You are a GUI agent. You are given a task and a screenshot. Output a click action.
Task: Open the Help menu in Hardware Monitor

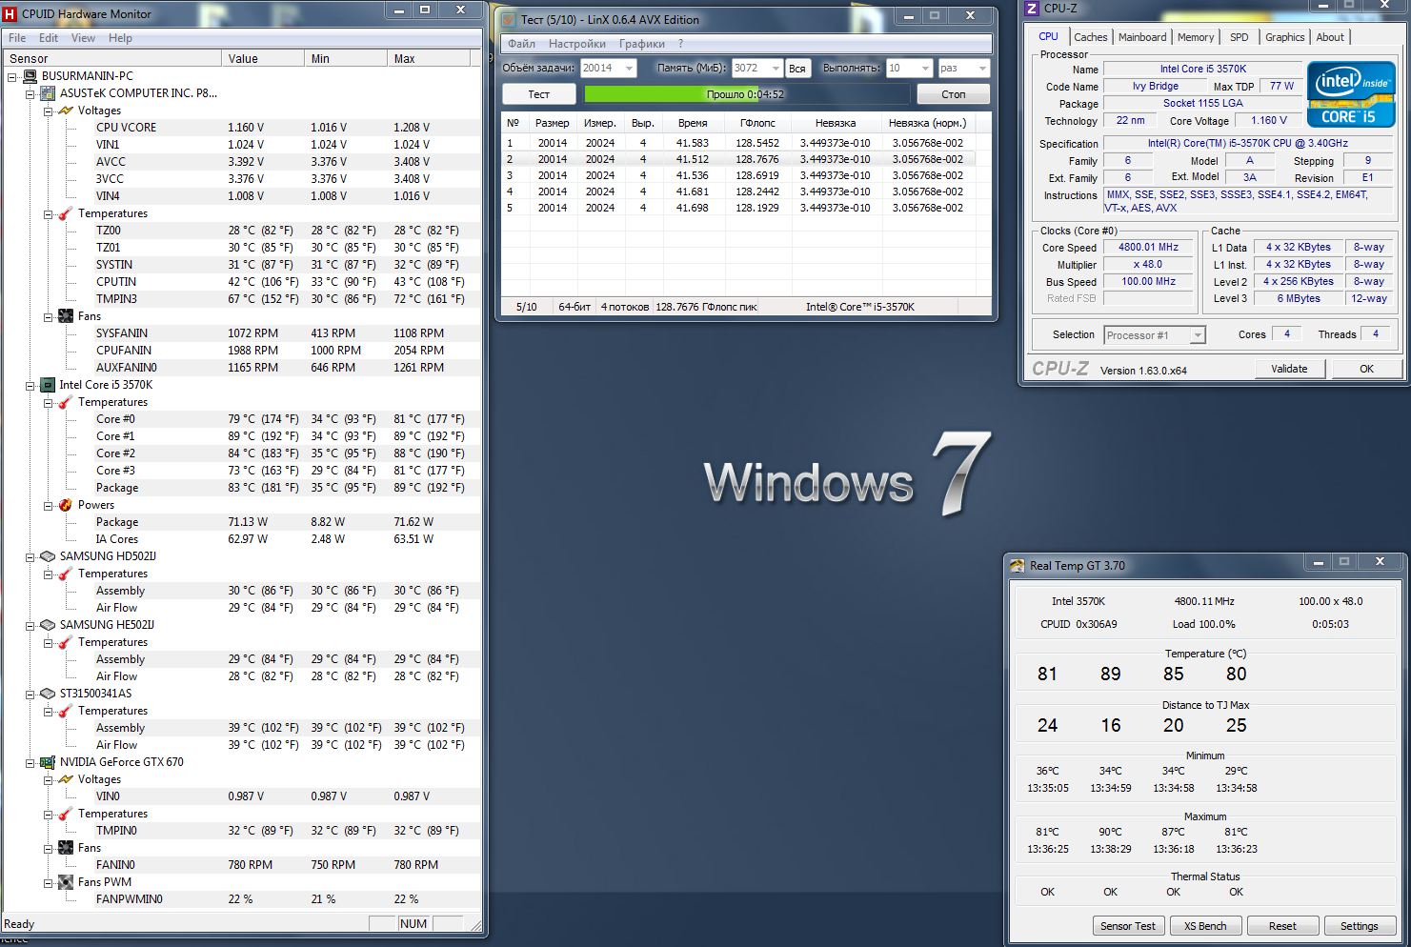coord(120,38)
